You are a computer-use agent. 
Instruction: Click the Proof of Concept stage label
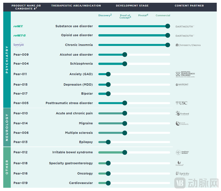pos(125,16)
